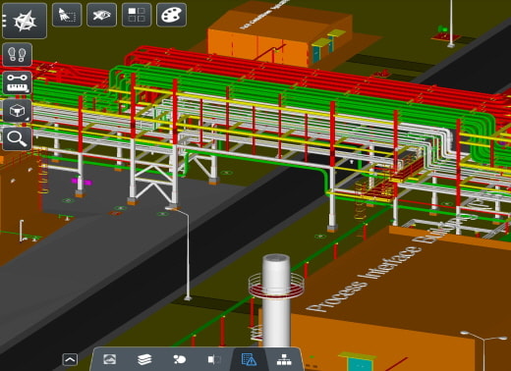Open the saved views image tab
The image size is (511, 371).
tap(110, 359)
